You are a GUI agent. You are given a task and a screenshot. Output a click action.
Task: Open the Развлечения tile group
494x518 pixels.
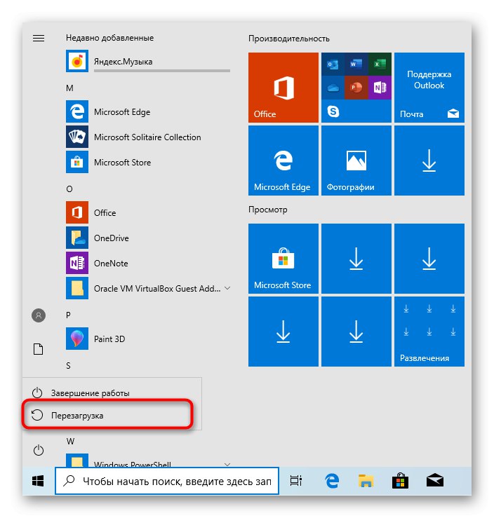click(429, 332)
